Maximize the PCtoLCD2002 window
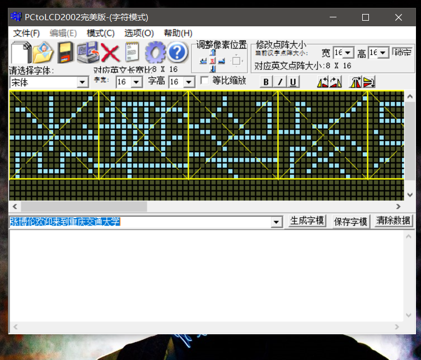The width and height of the screenshot is (421, 360). point(366,17)
